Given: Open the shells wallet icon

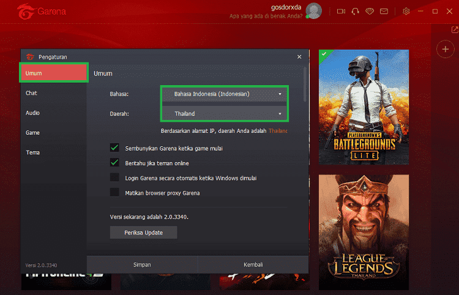Looking at the screenshot, I should (370, 12).
